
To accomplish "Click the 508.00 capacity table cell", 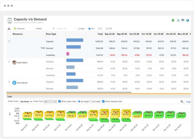I will tap(112, 41).
